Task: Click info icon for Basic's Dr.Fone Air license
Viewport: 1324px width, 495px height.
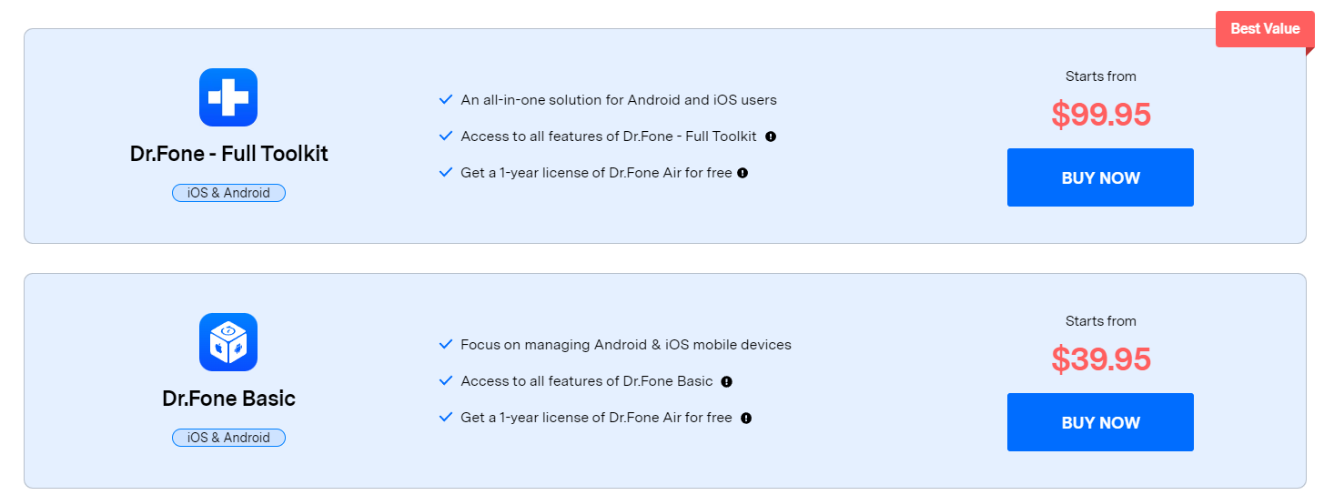Action: pos(746,419)
